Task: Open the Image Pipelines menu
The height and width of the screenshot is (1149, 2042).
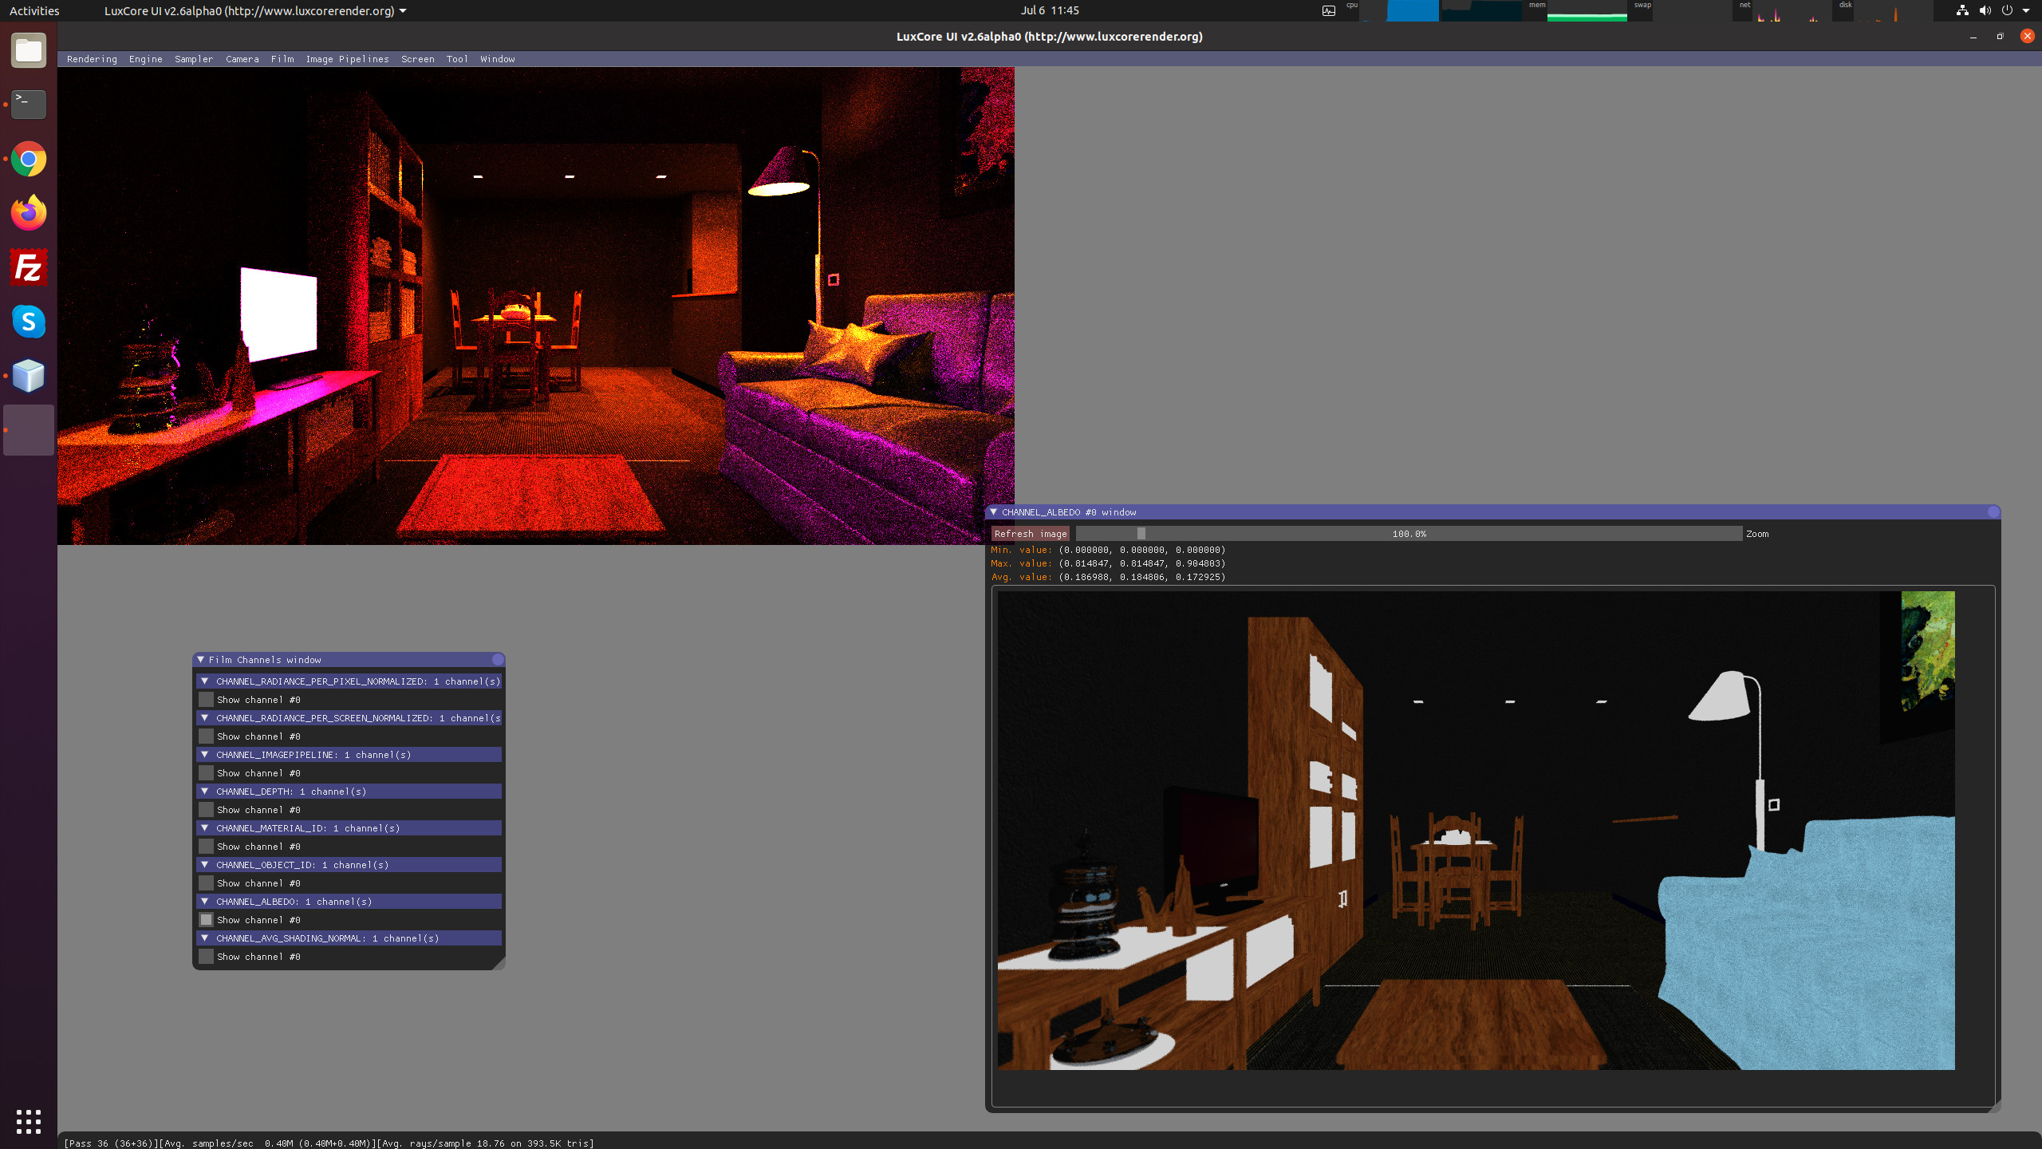Action: 347,59
